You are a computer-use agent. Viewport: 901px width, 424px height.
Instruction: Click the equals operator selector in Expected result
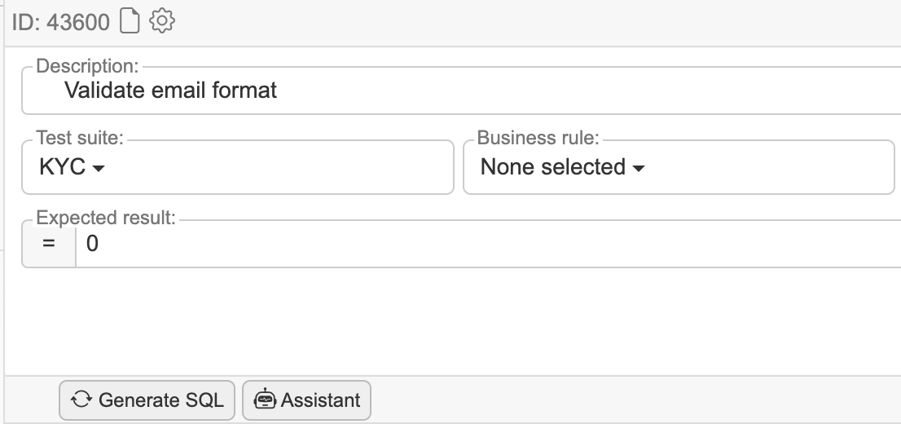click(48, 244)
